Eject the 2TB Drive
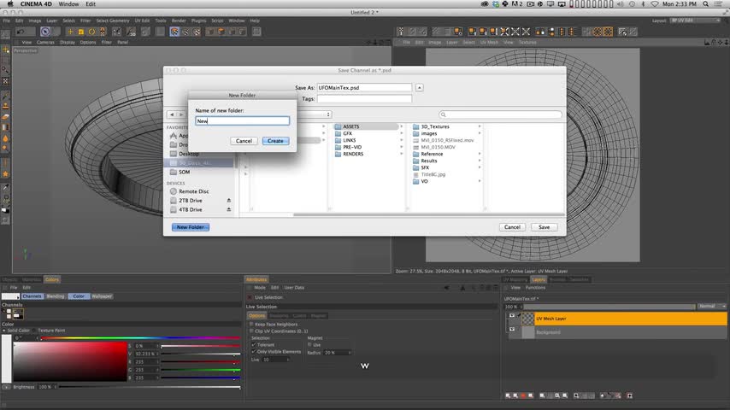This screenshot has height=410, width=730. pos(228,201)
